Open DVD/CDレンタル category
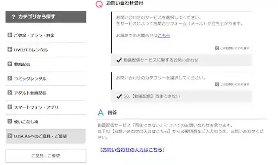The height and width of the screenshot is (165, 278). pyautogui.click(x=31, y=50)
